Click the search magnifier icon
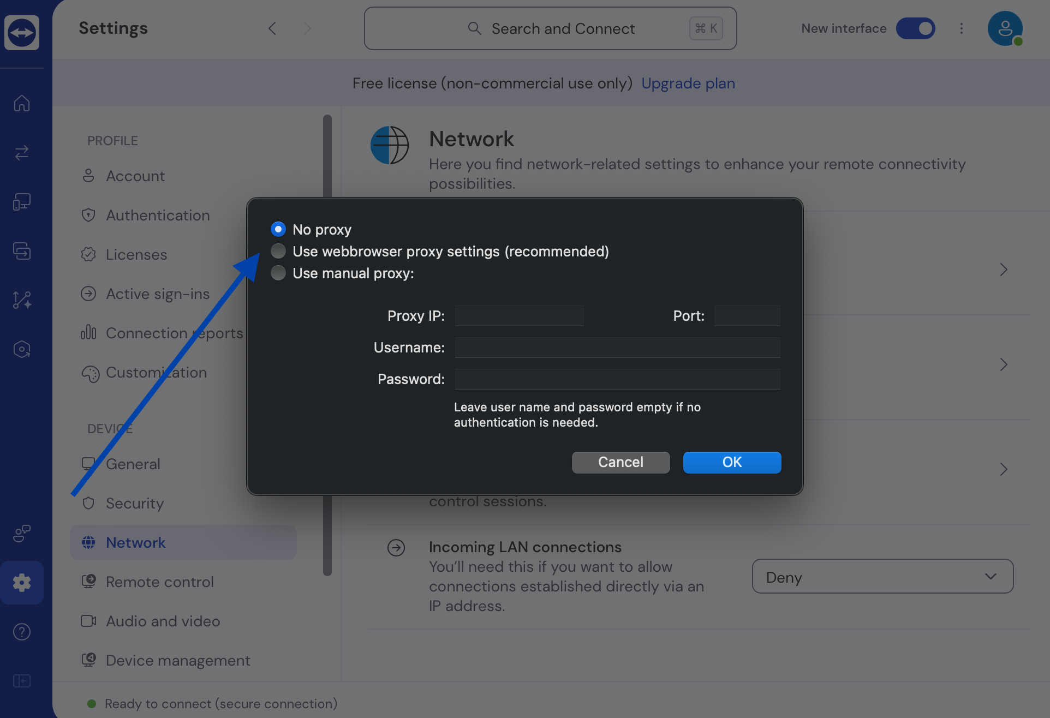This screenshot has height=718, width=1050. [x=474, y=28]
